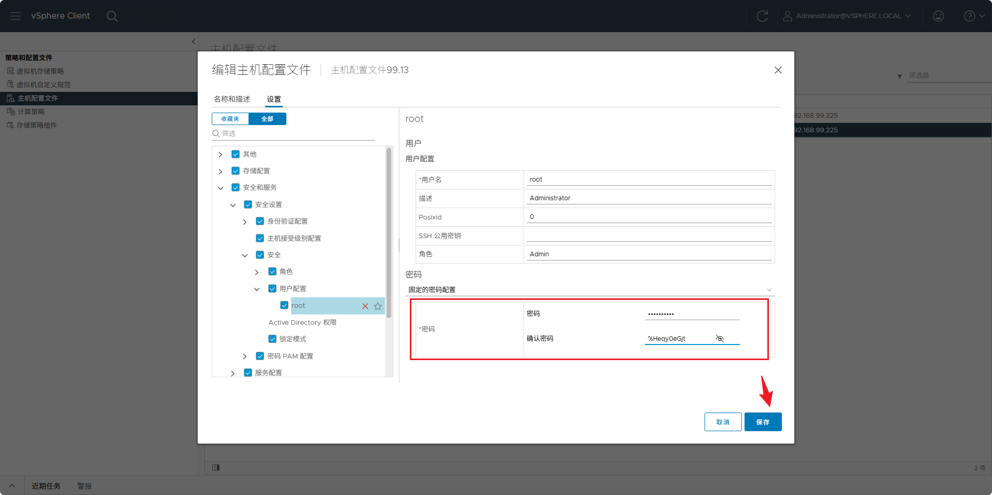Open the hamburger navigation menu
The image size is (992, 495).
coord(16,16)
